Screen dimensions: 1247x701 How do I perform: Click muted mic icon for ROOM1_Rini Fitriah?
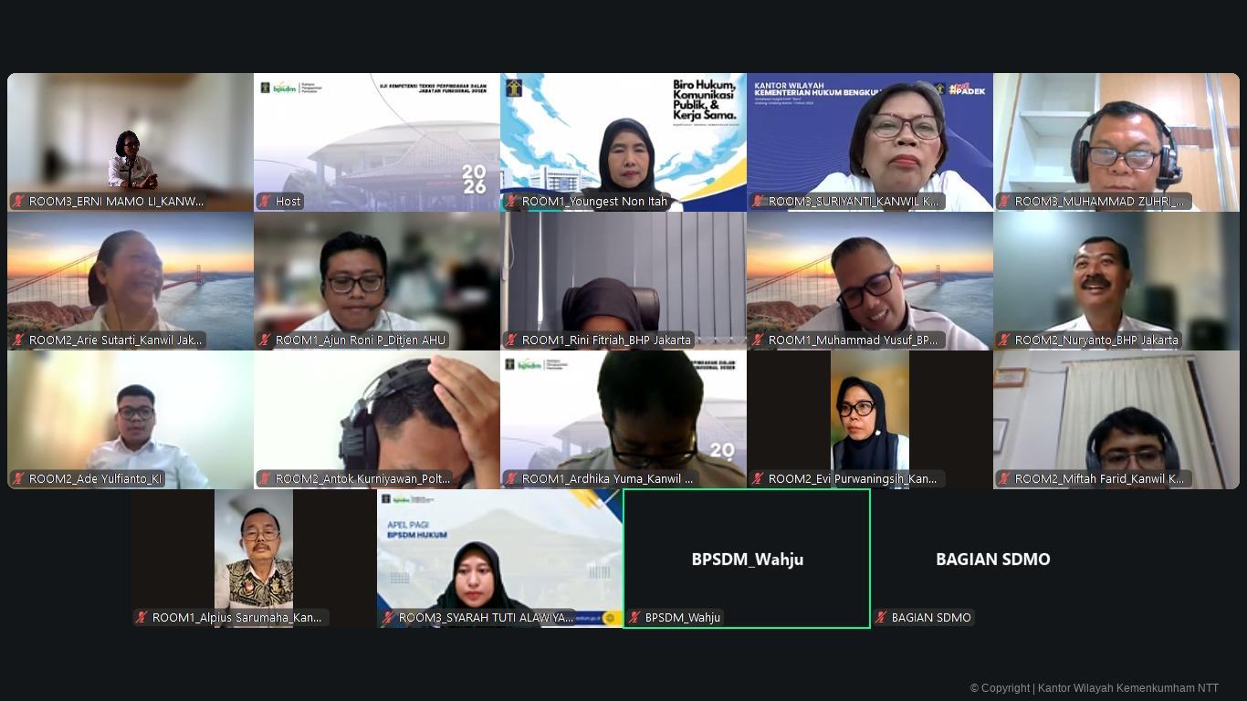511,340
